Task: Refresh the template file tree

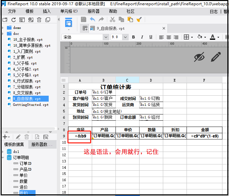Action: point(13,20)
